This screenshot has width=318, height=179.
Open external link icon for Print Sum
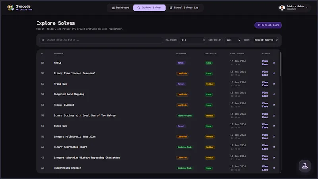pyautogui.click(x=274, y=84)
